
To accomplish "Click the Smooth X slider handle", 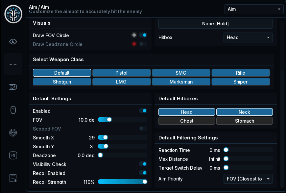I will click(106, 137).
